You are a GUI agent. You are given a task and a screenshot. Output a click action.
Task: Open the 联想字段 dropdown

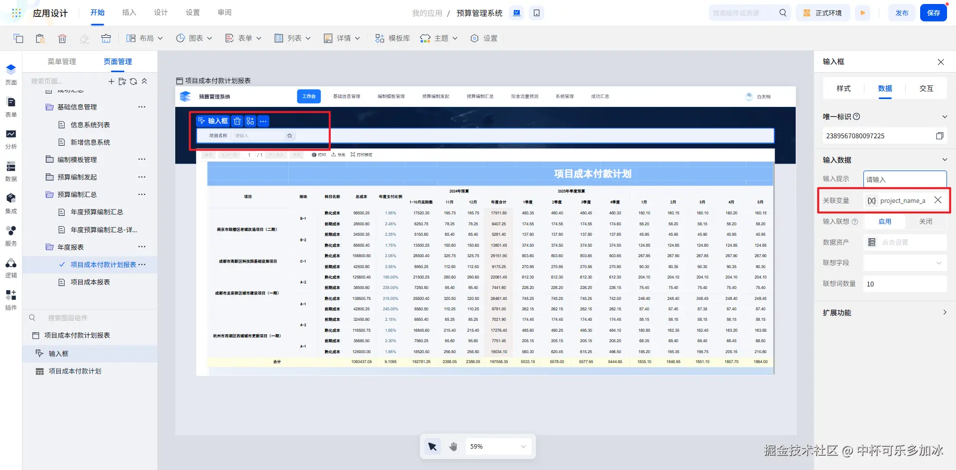(x=904, y=263)
